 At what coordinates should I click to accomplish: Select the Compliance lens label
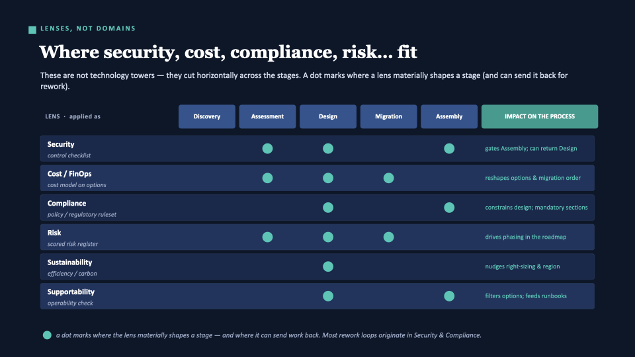pyautogui.click(x=67, y=204)
